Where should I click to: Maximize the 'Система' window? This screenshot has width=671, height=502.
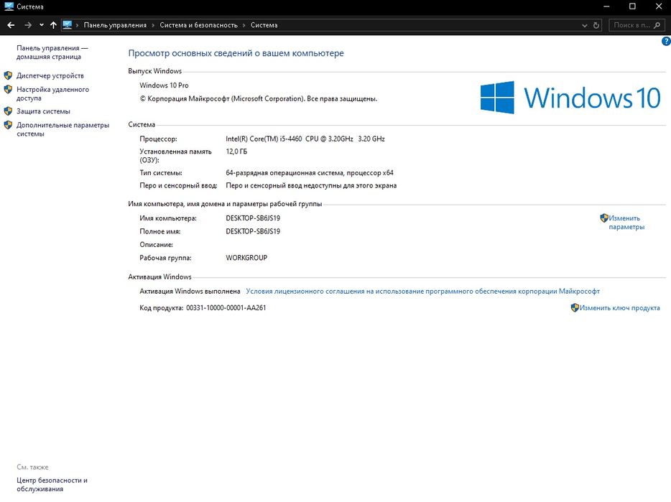(632, 6)
